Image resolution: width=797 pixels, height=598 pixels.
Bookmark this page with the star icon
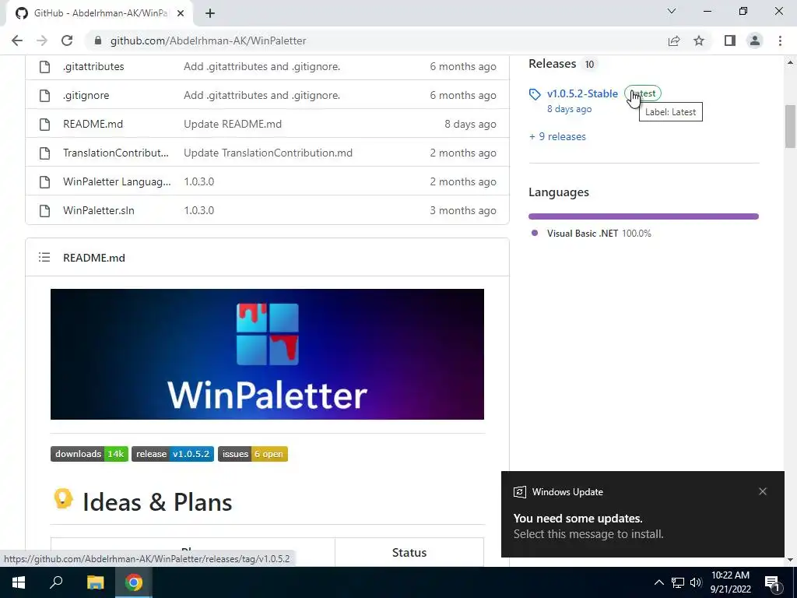699,40
